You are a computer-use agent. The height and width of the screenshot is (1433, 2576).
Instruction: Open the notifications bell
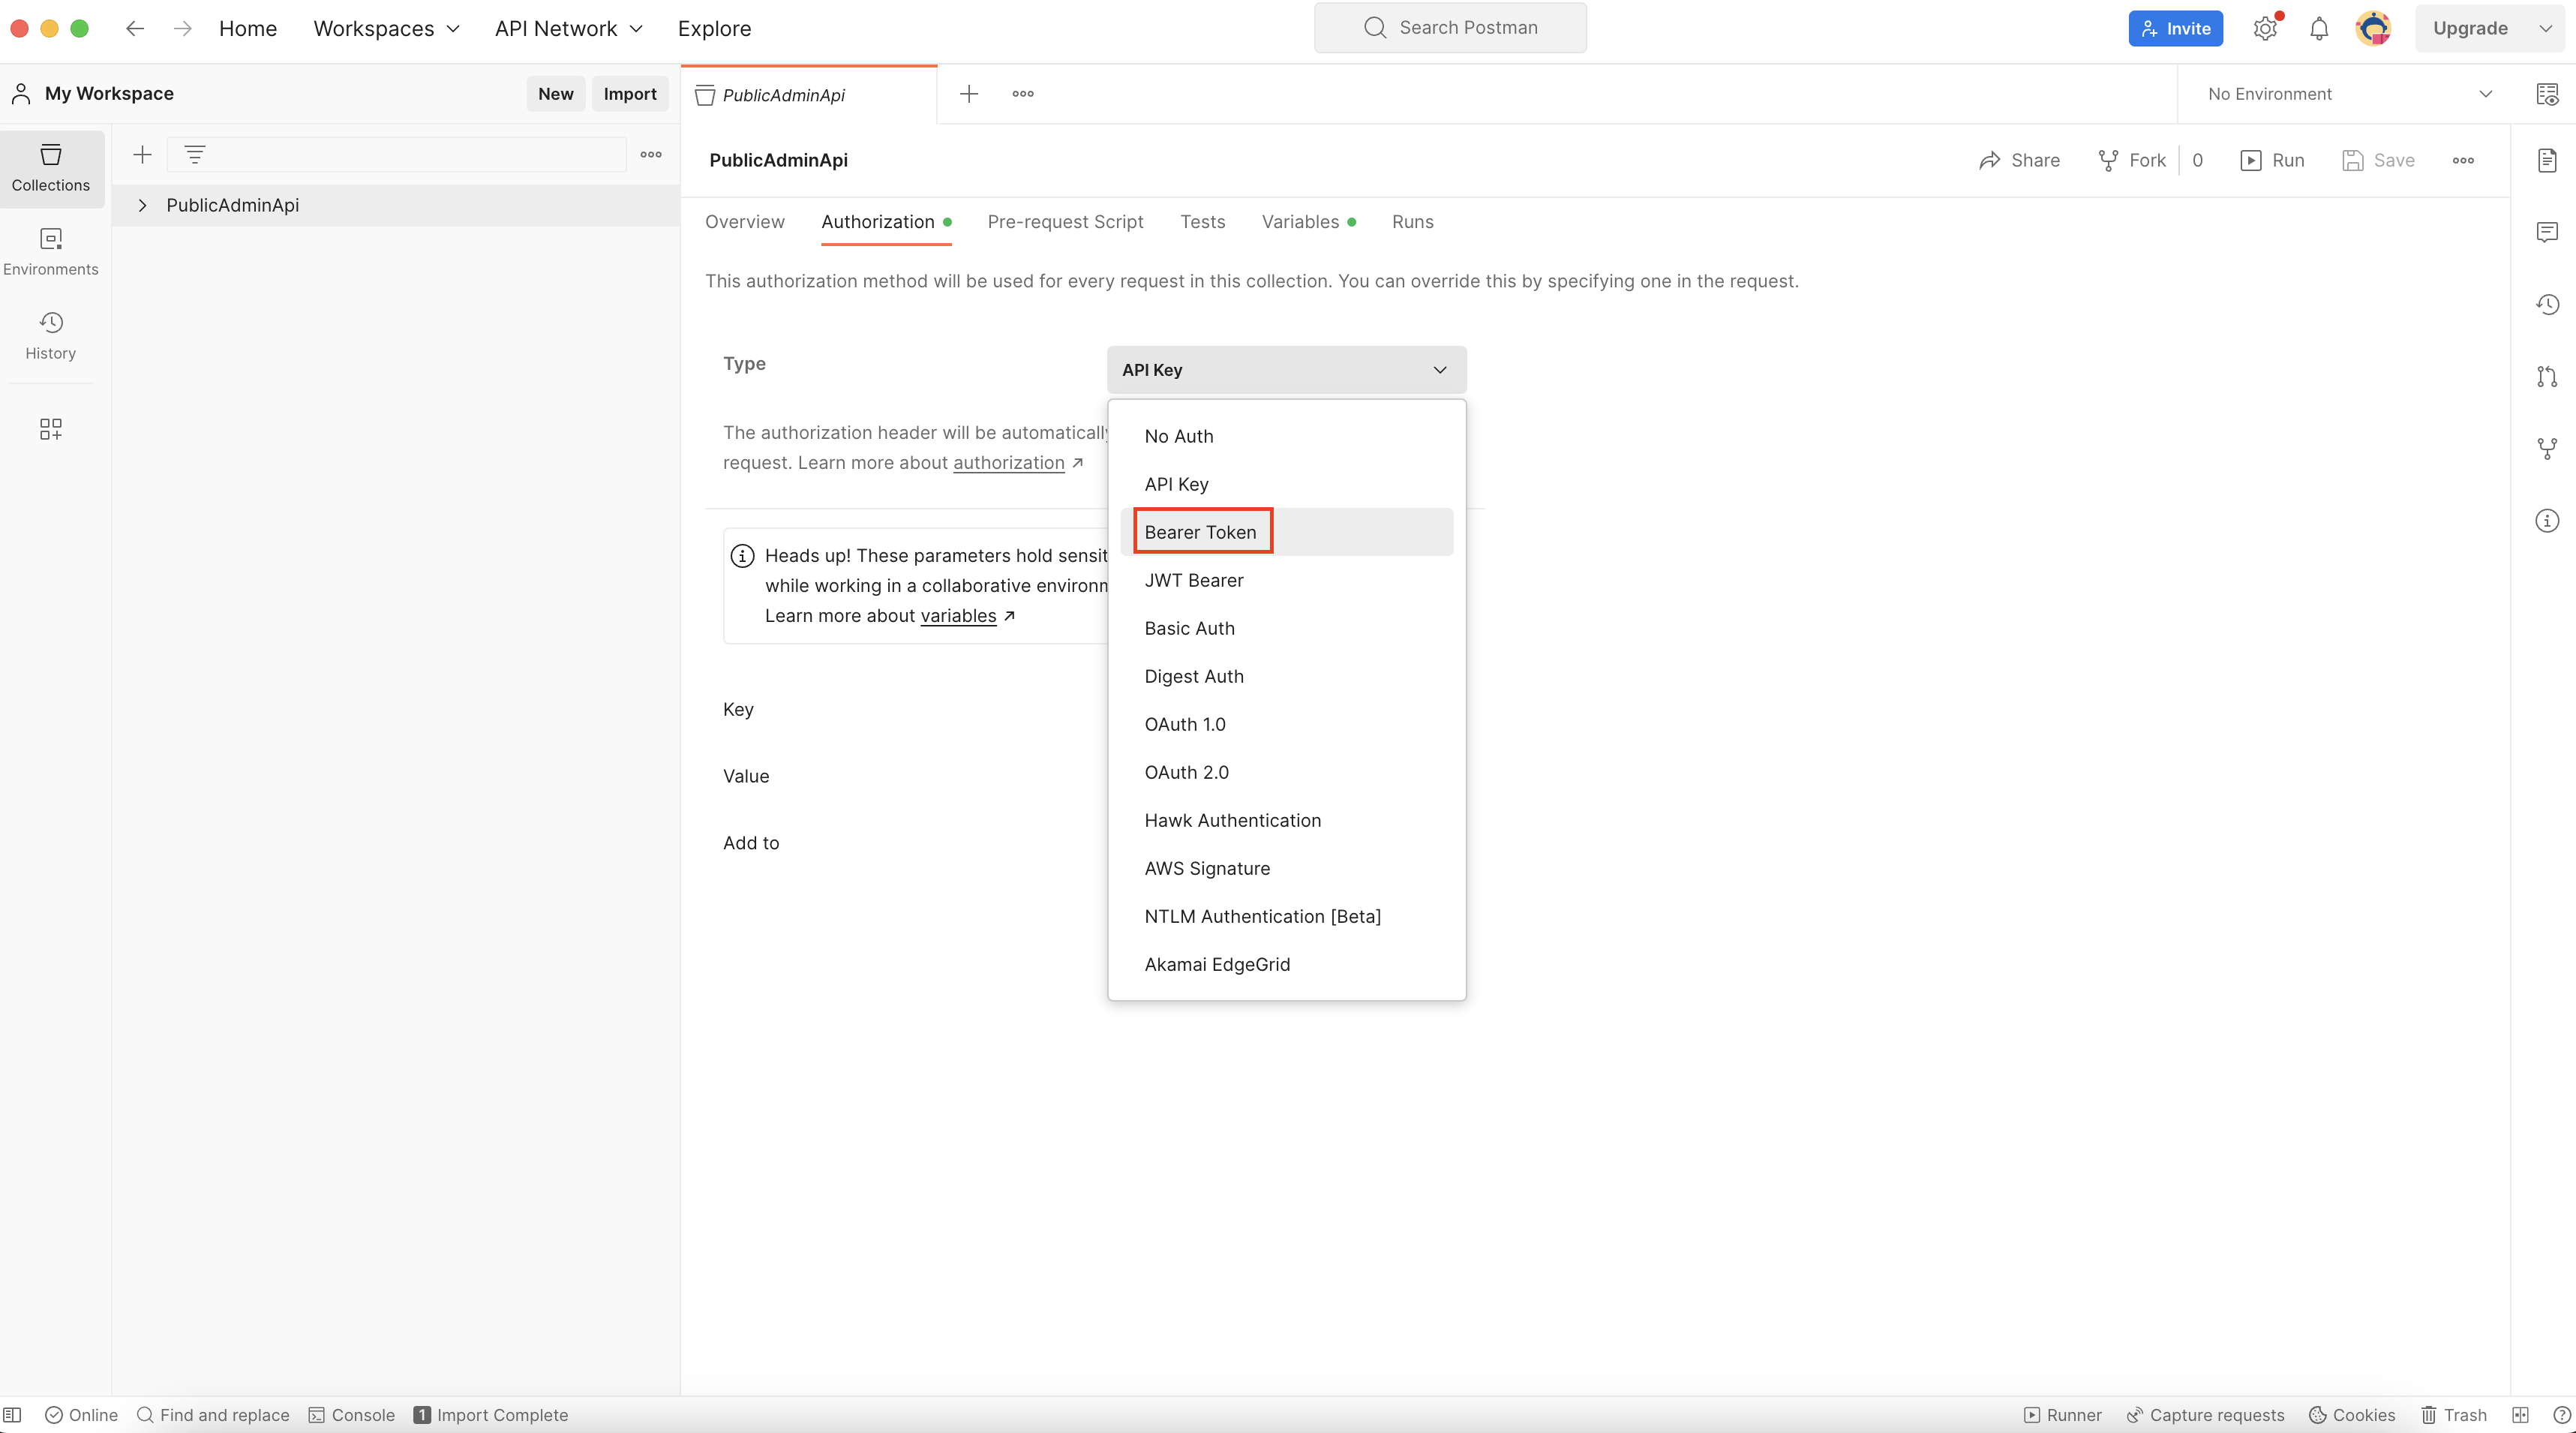(x=2319, y=28)
